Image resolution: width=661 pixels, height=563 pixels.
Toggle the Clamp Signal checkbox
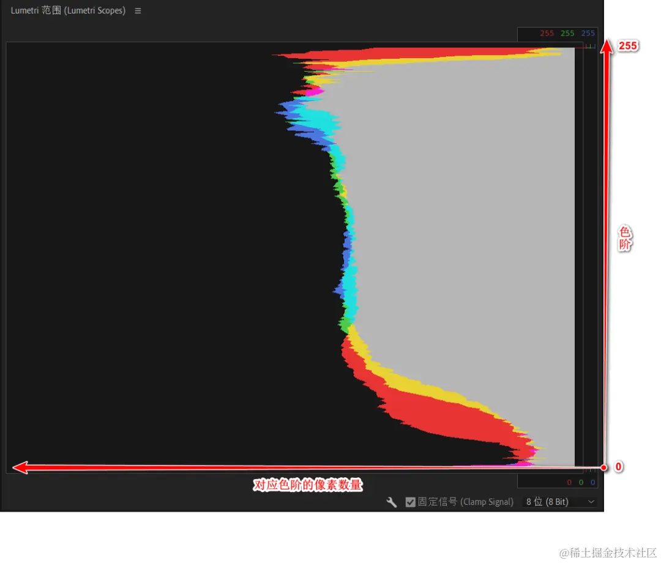[x=410, y=502]
